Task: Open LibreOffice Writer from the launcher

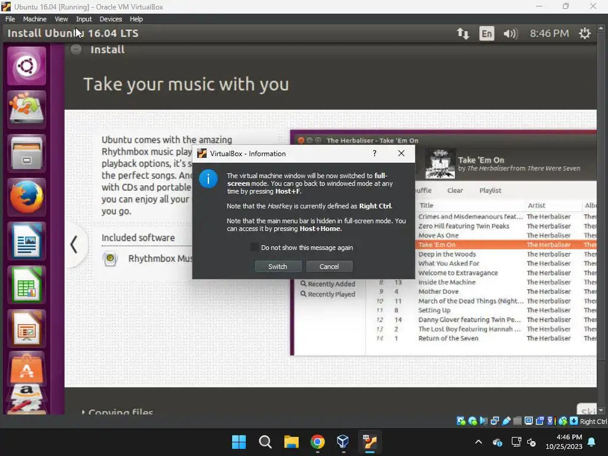Action: point(26,241)
